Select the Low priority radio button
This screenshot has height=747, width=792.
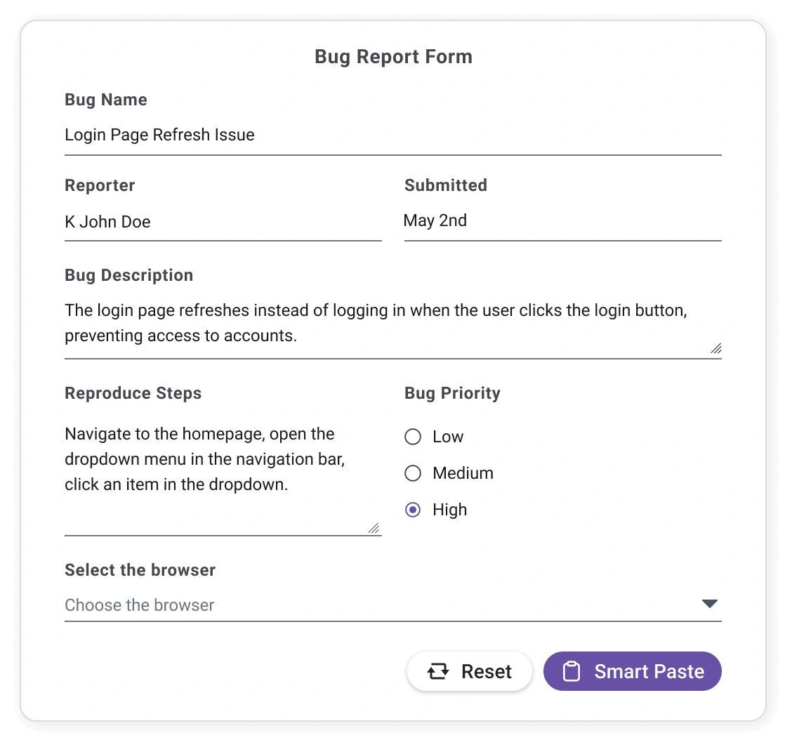(x=413, y=437)
